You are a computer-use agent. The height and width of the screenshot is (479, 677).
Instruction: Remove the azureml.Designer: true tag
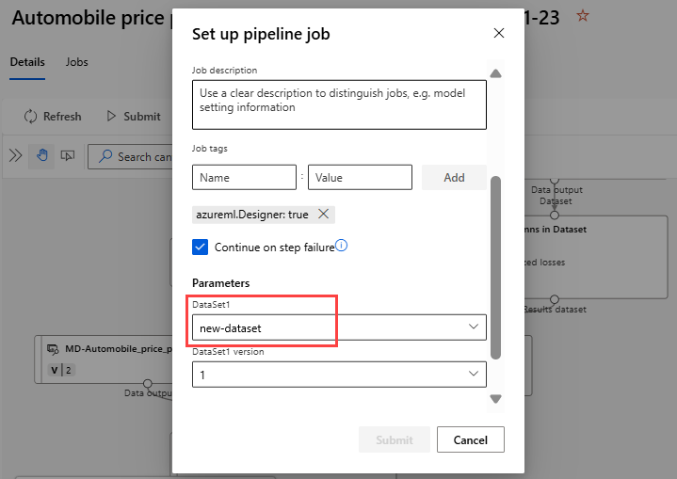[324, 215]
